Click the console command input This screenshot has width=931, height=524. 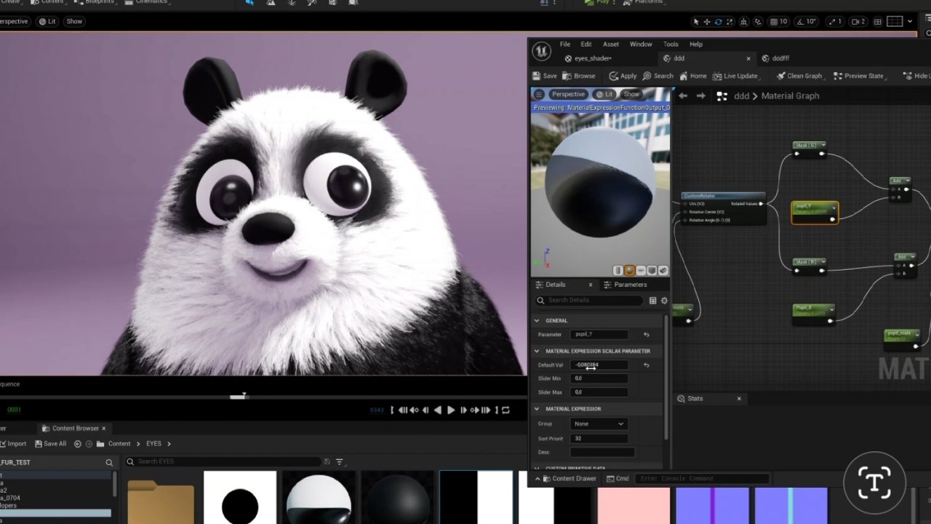point(701,478)
